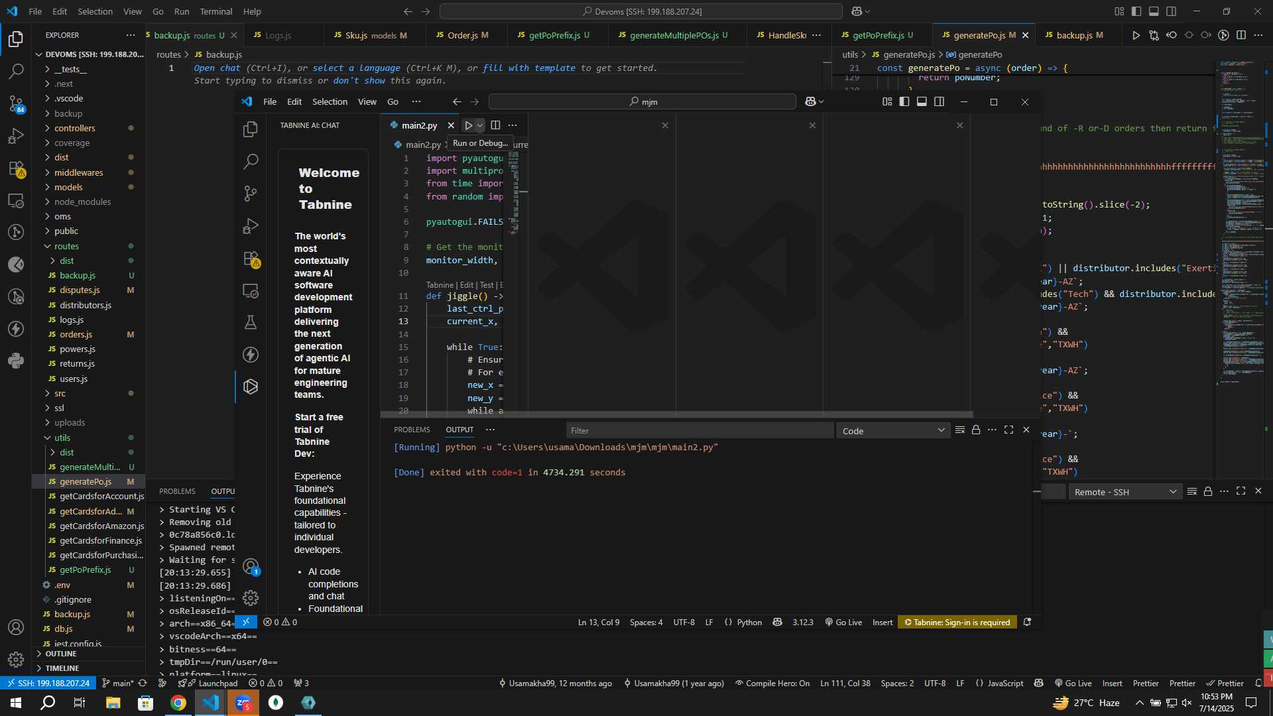Open File Explorer from the Windows taskbar
This screenshot has height=716, width=1273.
[113, 703]
